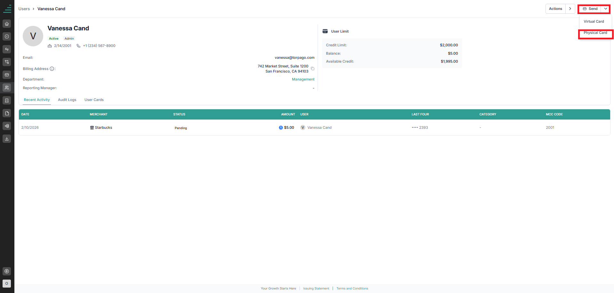
Task: Copy the billing address with the copy icon
Action: click(x=313, y=69)
